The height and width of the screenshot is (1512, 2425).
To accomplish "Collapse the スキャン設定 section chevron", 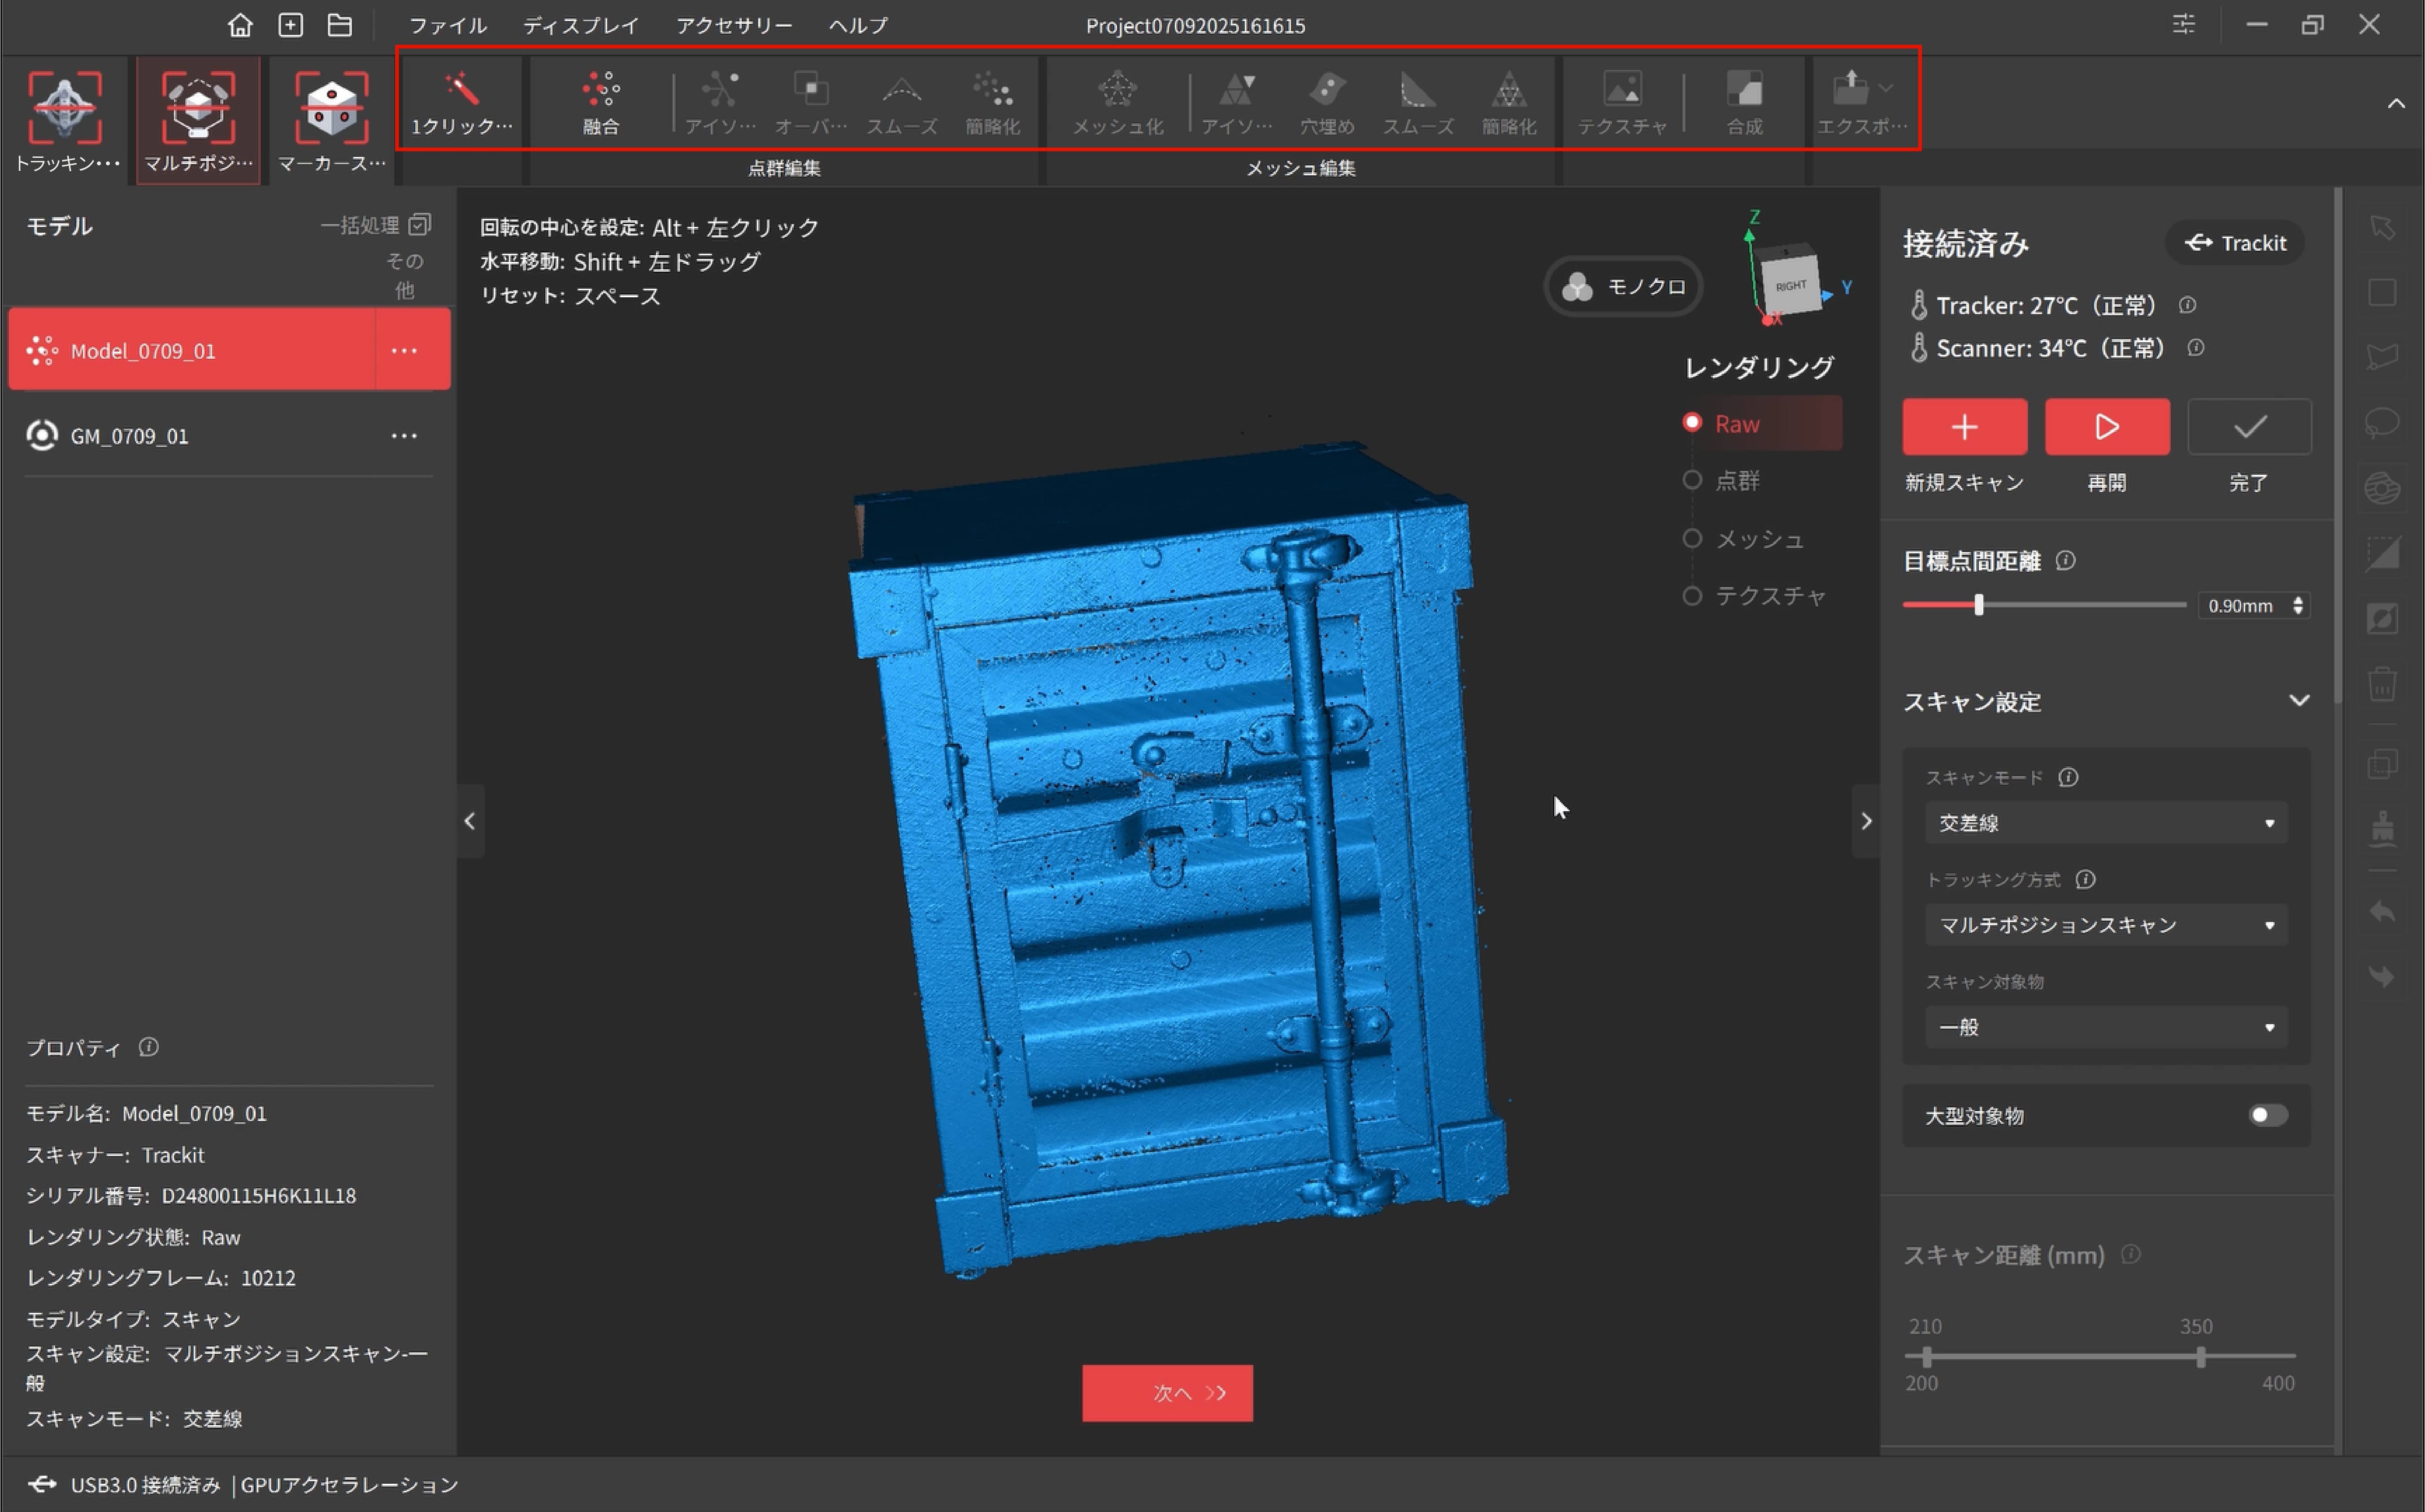I will 2298,701.
